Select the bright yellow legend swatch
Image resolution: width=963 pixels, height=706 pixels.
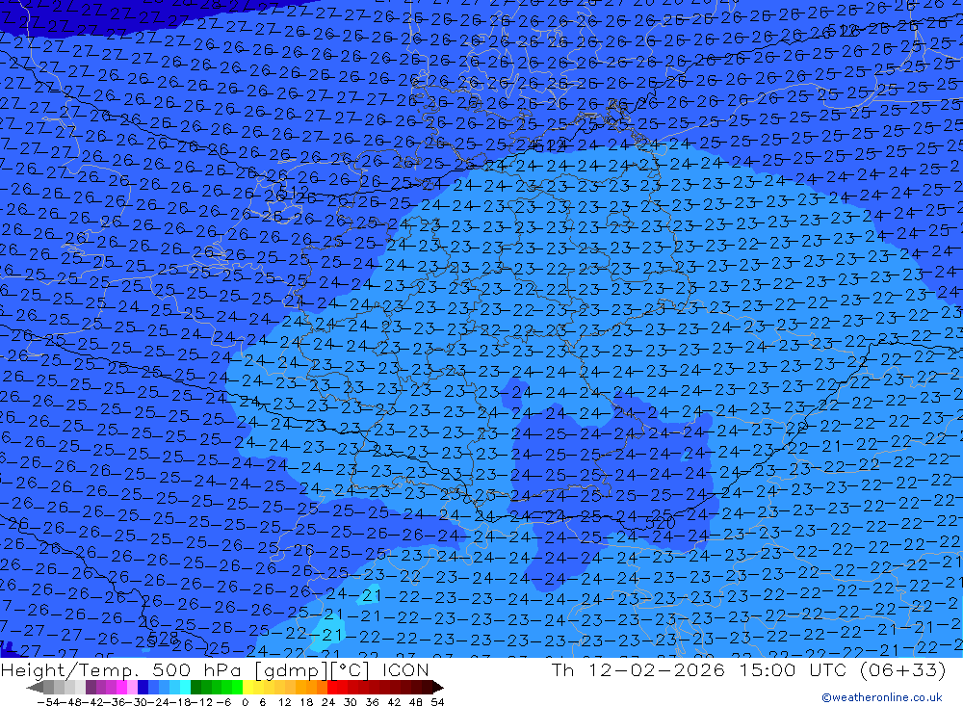(247, 688)
